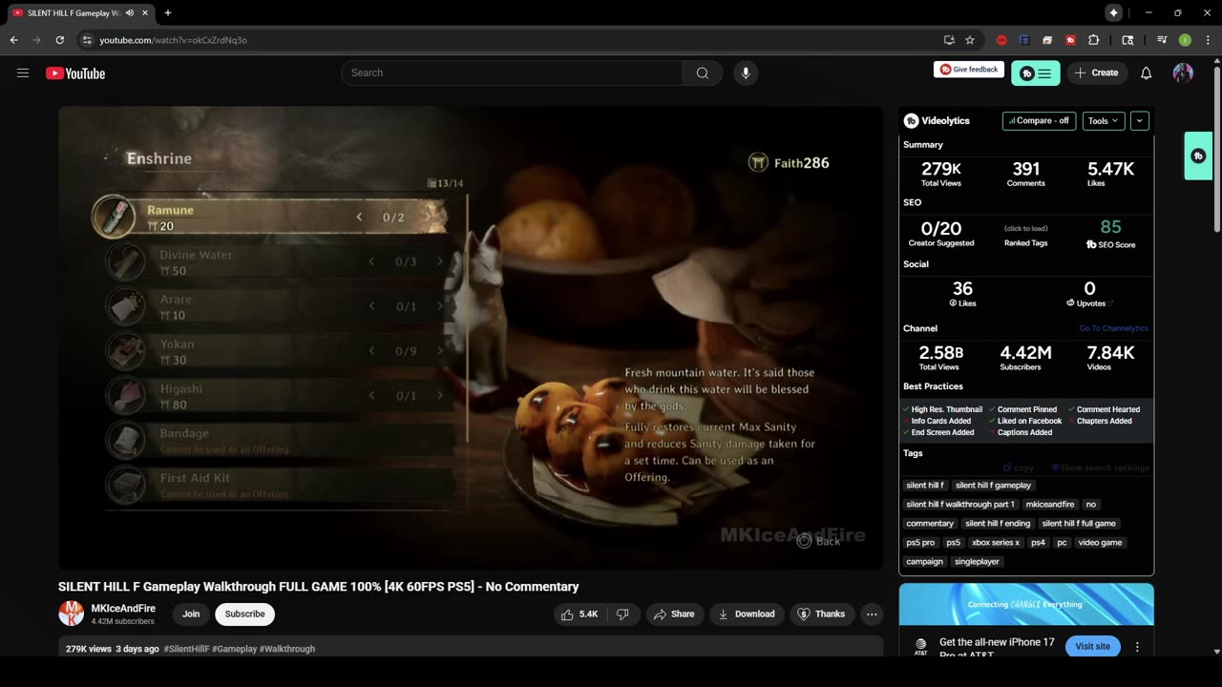1222x687 pixels.
Task: Click the AT&T ad banner image
Action: [x=1026, y=604]
